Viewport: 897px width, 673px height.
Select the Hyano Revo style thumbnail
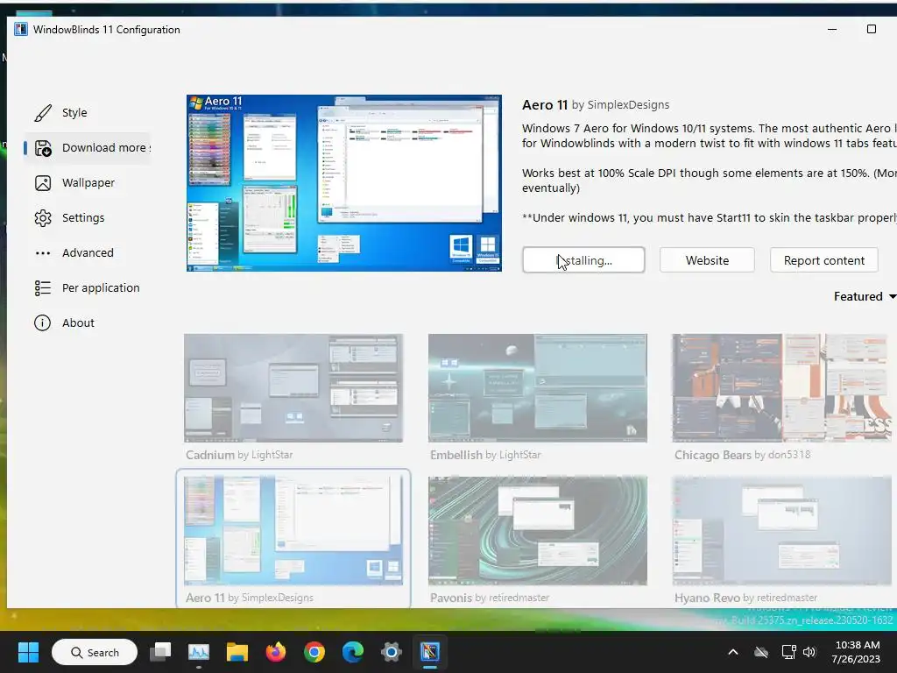(x=781, y=530)
